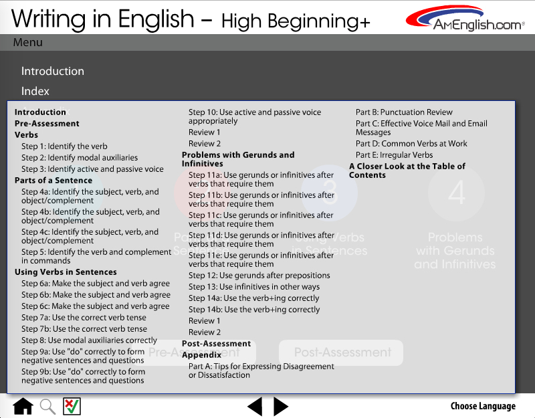Open bold Post-Assessment entry in contents list
Viewport: 535px width, 418px height.
pyautogui.click(x=216, y=344)
